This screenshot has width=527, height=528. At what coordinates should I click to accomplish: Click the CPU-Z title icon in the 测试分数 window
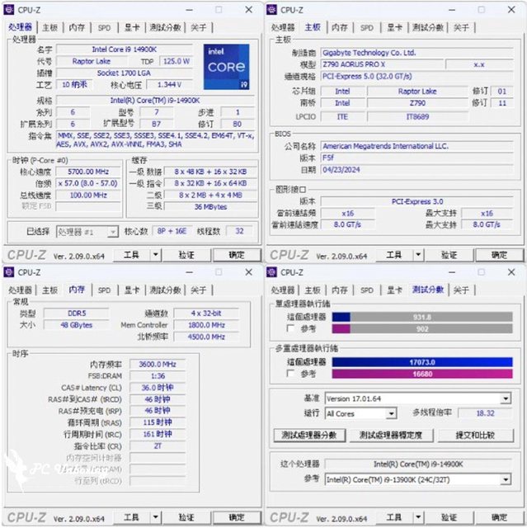click(x=272, y=272)
